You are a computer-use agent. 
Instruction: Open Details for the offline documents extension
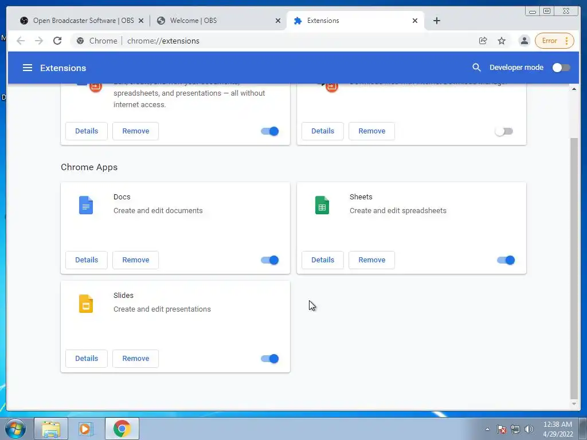87,131
